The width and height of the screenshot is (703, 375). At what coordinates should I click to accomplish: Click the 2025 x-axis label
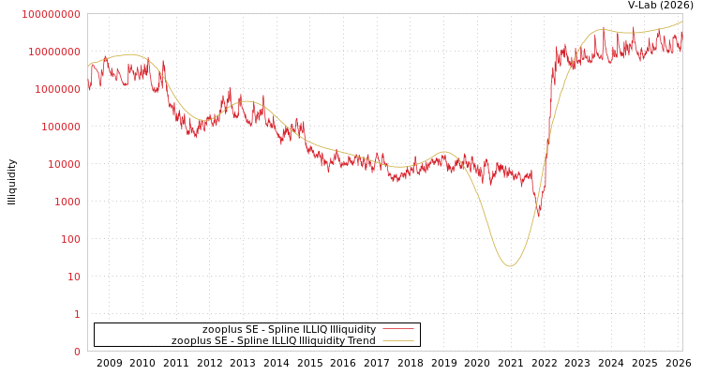click(x=644, y=363)
